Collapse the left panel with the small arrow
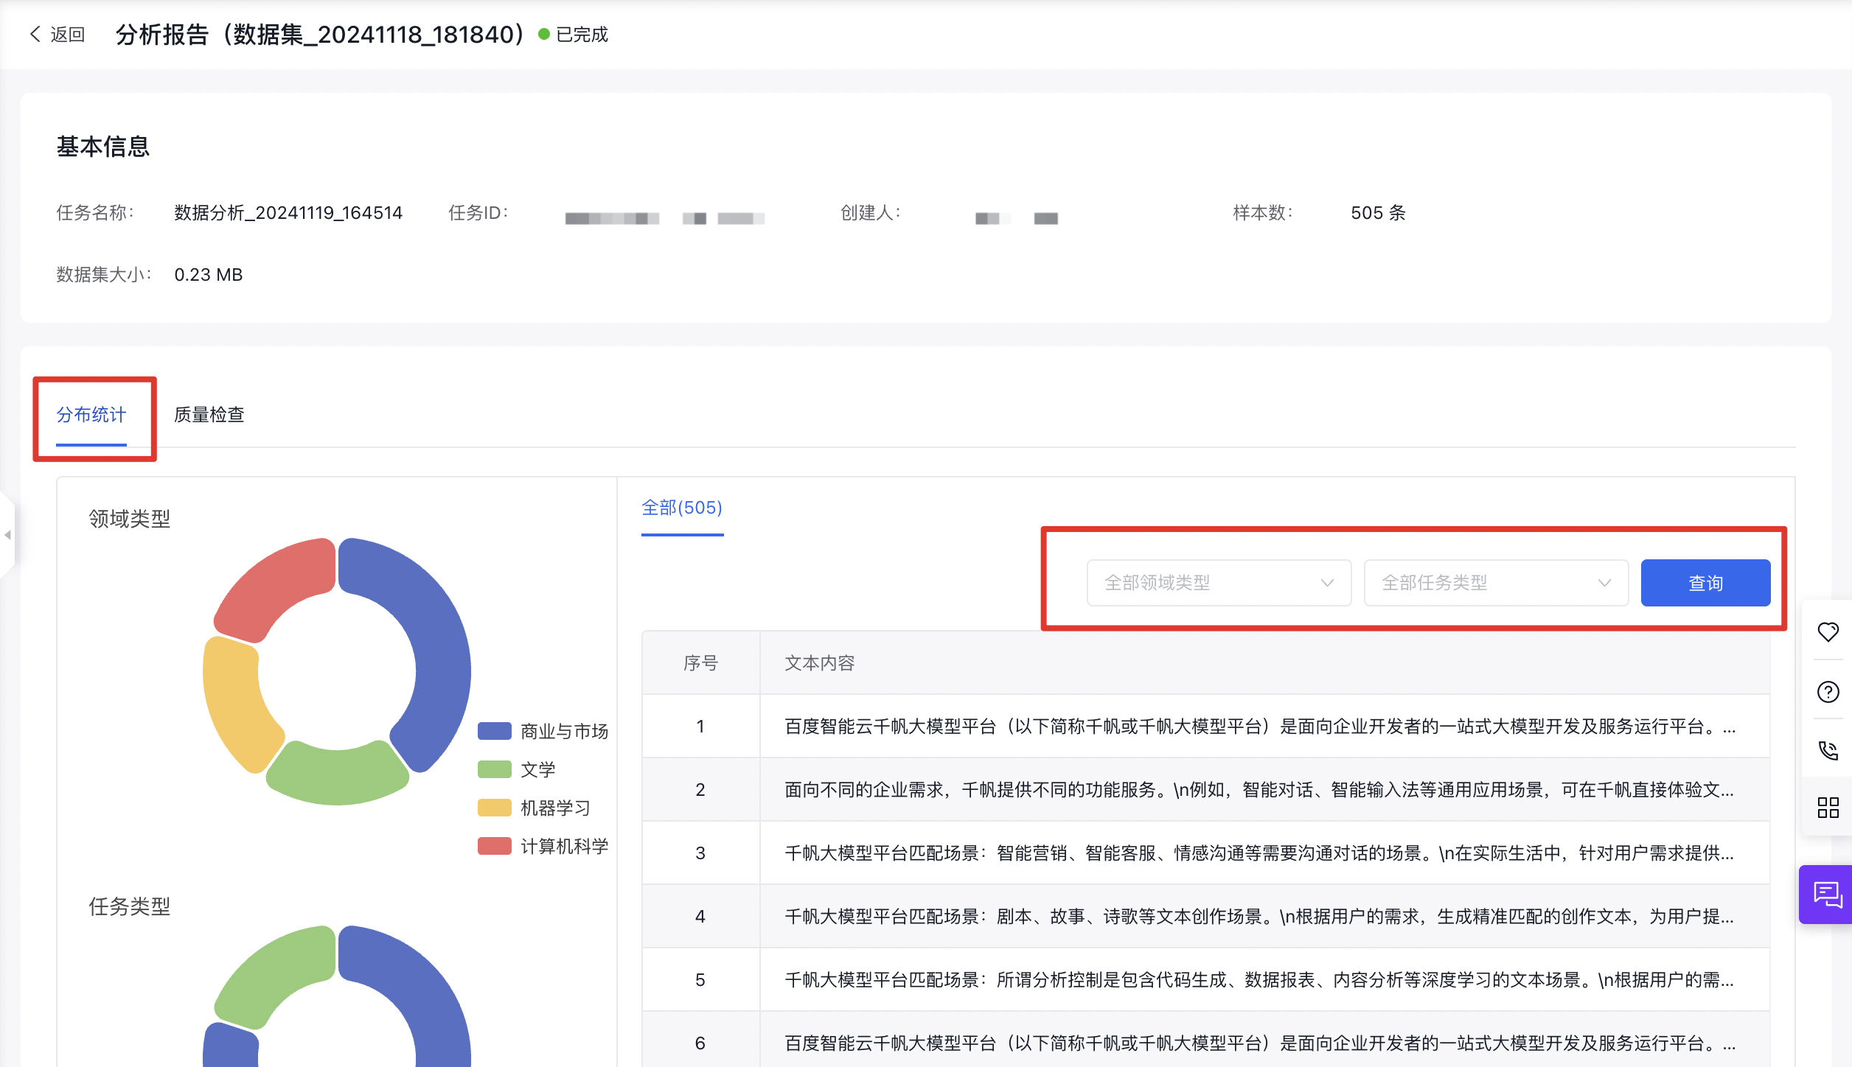Image resolution: width=1852 pixels, height=1067 pixels. [x=7, y=534]
